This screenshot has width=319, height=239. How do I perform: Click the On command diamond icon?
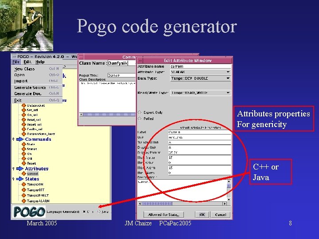tap(24, 154)
